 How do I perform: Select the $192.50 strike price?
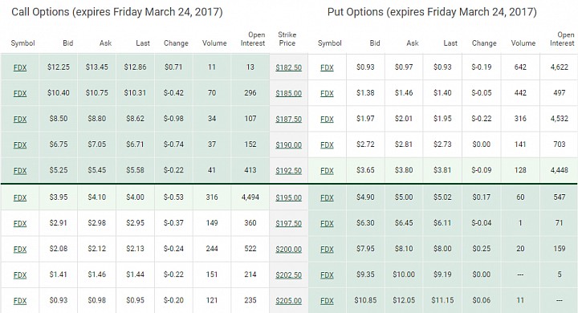pos(289,171)
